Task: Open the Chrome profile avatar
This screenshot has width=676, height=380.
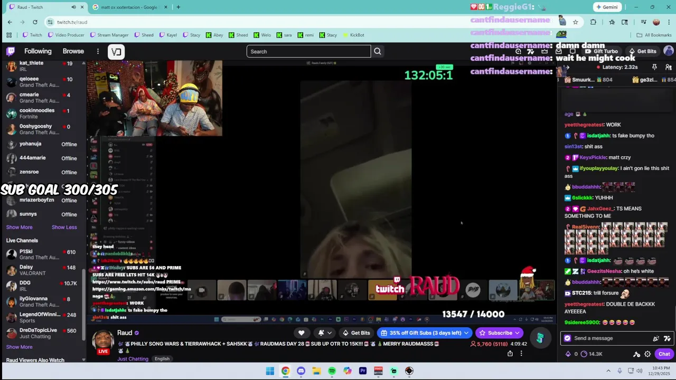Action: [x=656, y=22]
